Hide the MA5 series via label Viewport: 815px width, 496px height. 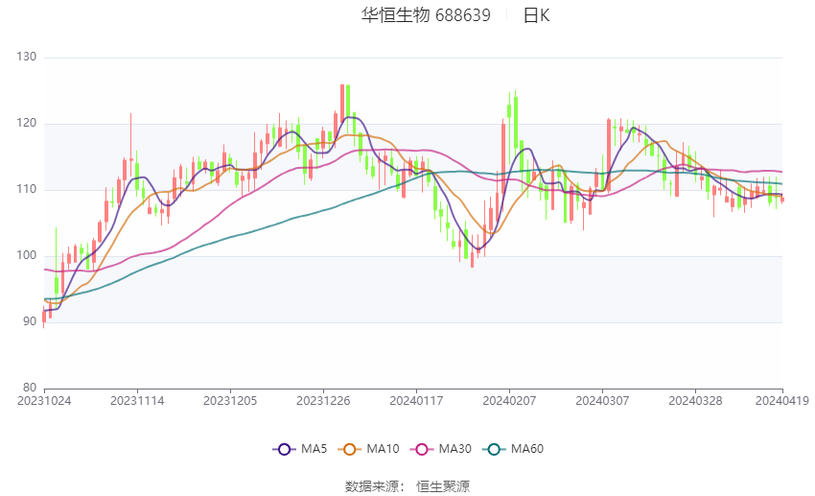point(314,449)
